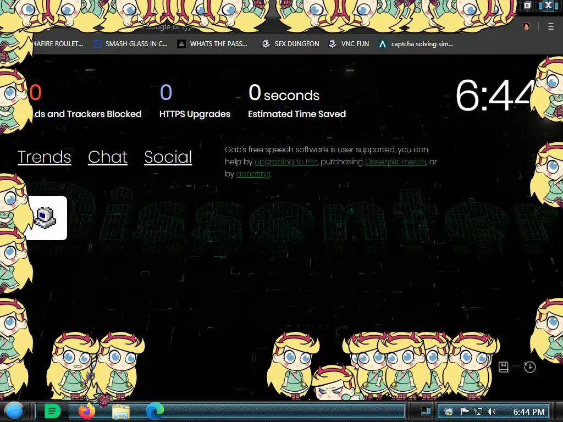The width and height of the screenshot is (563, 422).
Task: Open the network tray icon
Action: (x=478, y=412)
